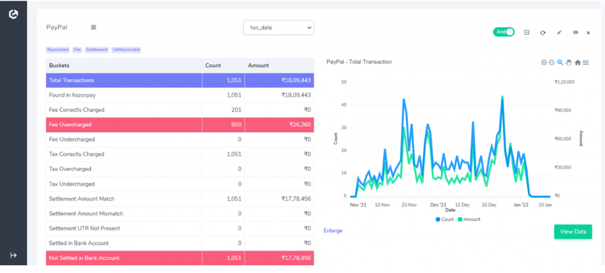
Task: Select the Fee Overcharged row
Action: [180, 125]
